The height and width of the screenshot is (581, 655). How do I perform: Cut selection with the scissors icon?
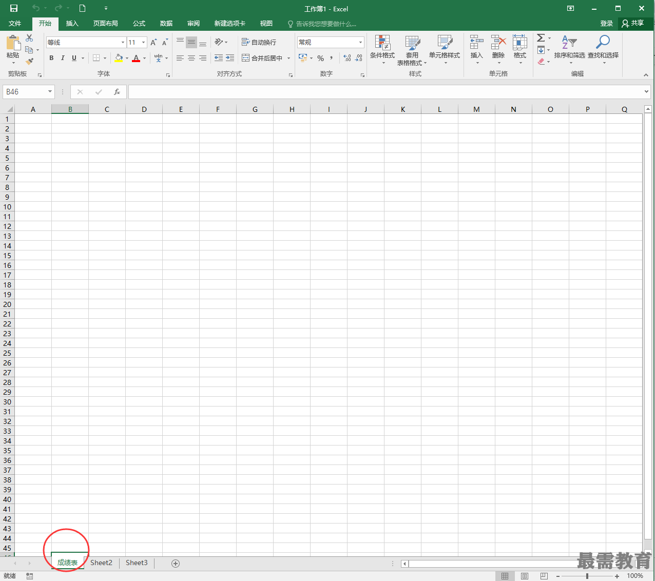(29, 38)
